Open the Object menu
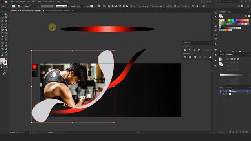This screenshot has height=141, width=251. 23,2
